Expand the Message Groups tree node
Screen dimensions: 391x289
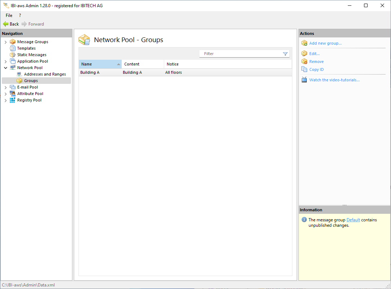pos(5,42)
